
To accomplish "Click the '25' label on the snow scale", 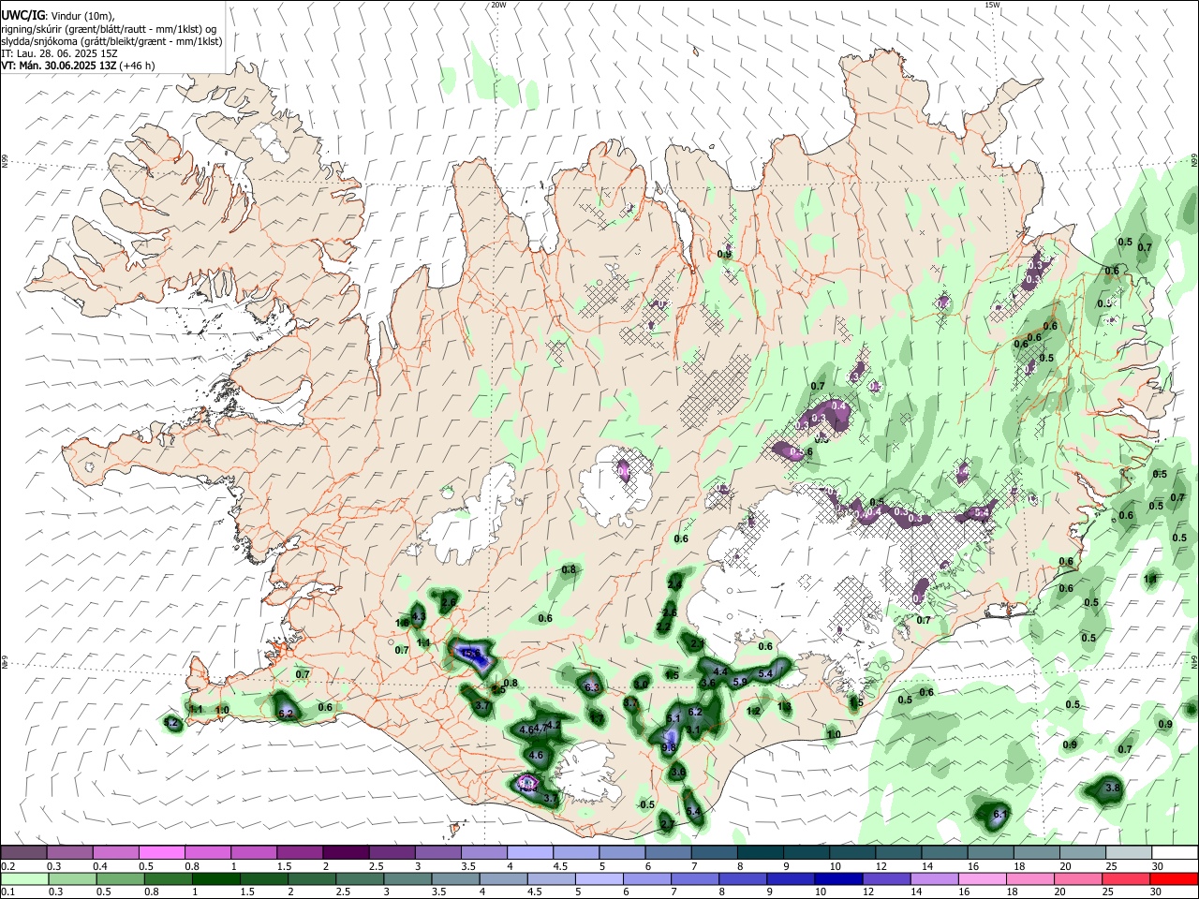I will coord(1110,866).
